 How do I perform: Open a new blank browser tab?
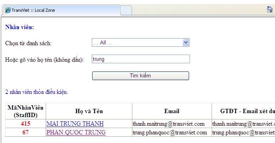coord(126,11)
